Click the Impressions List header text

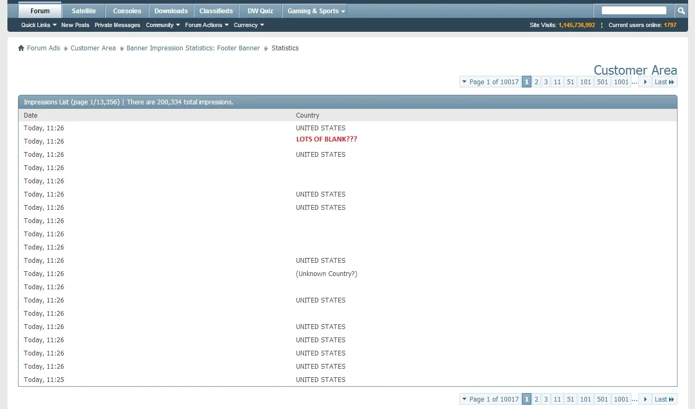[129, 102]
